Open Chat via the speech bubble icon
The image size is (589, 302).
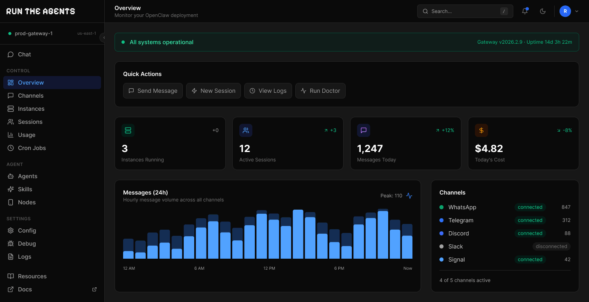click(11, 54)
